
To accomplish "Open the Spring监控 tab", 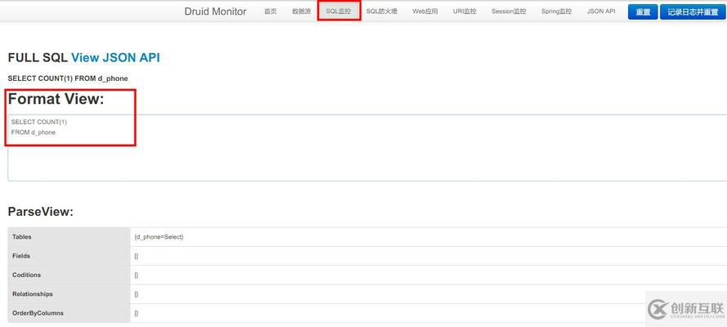I will [x=556, y=11].
